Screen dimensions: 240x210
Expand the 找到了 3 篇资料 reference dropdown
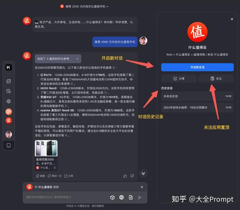(x=58, y=59)
